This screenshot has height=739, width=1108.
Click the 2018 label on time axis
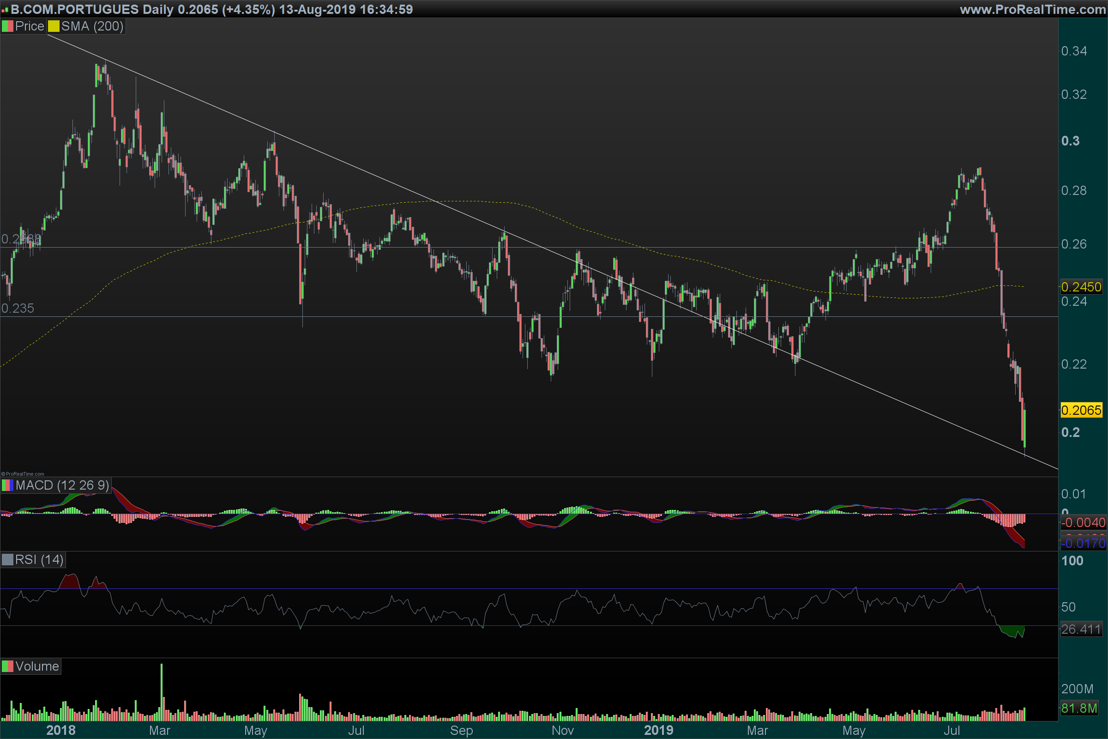point(61,731)
